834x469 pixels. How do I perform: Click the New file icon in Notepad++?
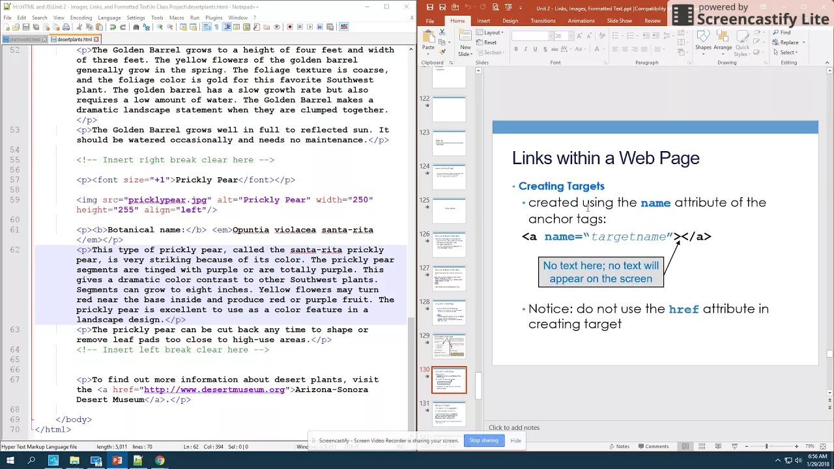click(7, 27)
